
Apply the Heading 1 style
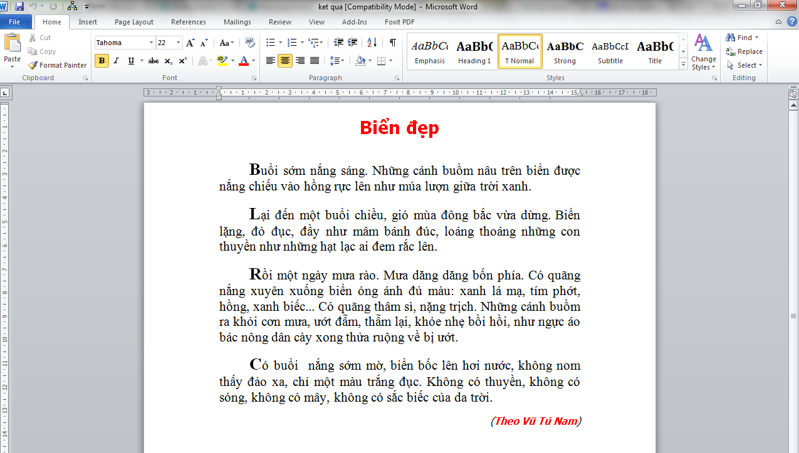click(x=474, y=51)
